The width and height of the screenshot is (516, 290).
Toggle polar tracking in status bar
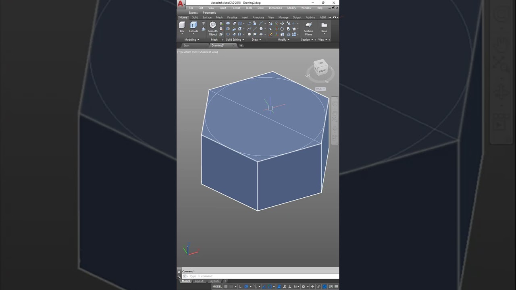[x=246, y=287]
